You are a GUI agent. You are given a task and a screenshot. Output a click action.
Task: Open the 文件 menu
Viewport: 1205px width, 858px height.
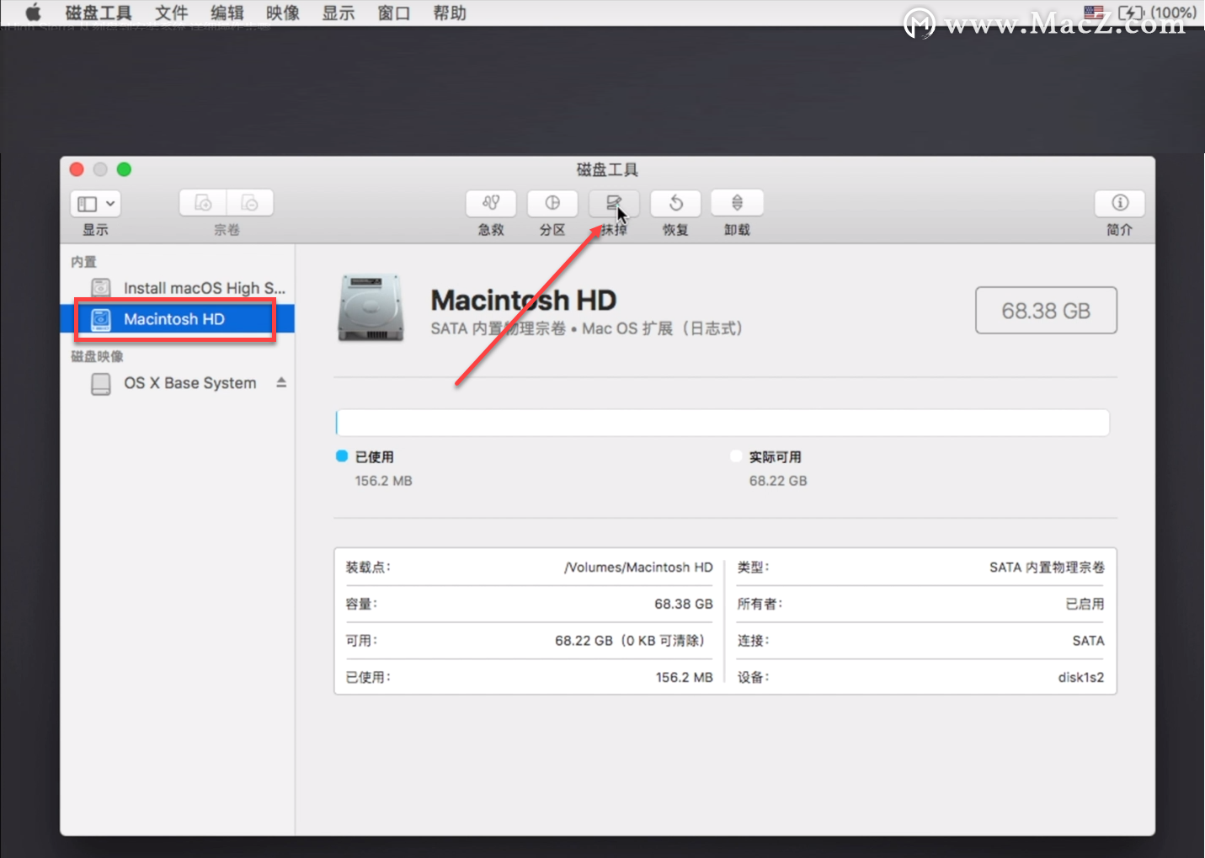(171, 13)
